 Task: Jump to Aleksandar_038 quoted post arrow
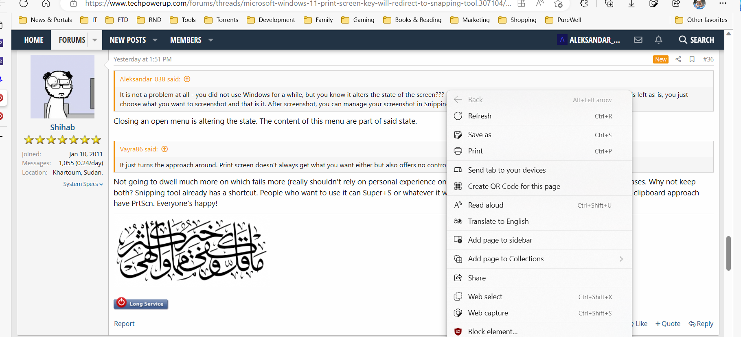pos(187,79)
